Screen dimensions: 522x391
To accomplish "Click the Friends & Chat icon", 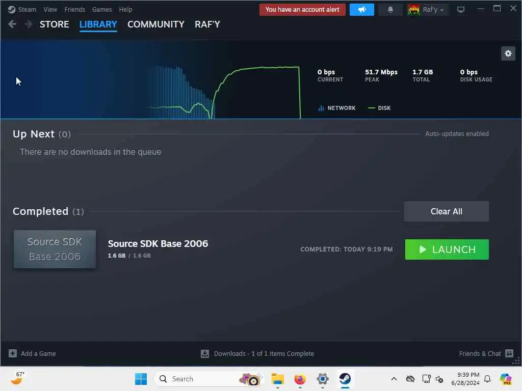I will [x=509, y=353].
